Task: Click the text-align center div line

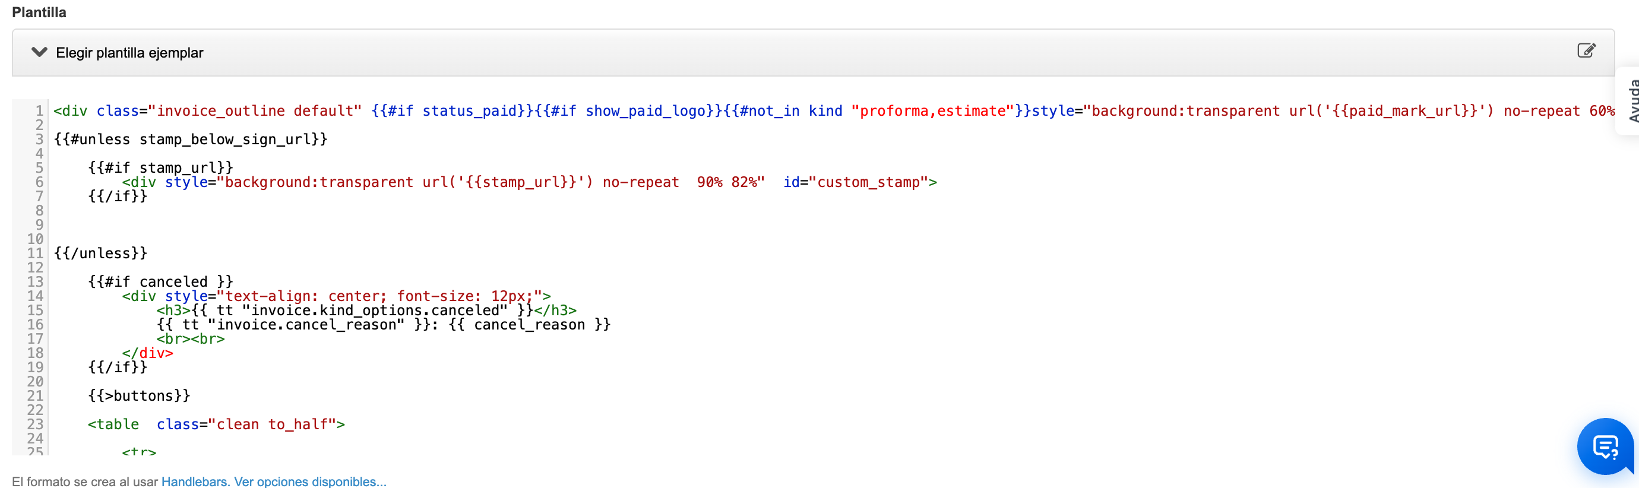Action: click(337, 296)
